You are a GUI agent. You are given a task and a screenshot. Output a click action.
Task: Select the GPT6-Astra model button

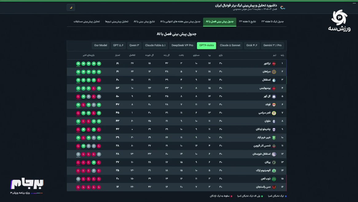pos(207,46)
